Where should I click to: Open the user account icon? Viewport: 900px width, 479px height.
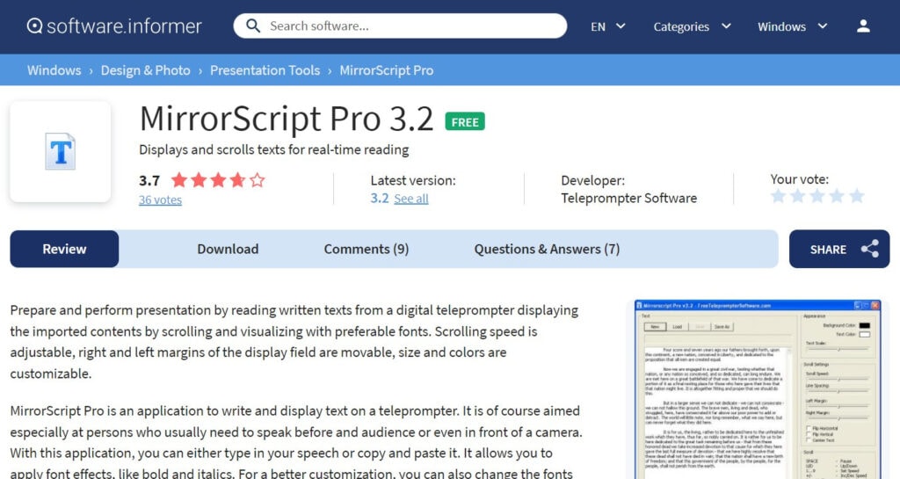pos(863,25)
